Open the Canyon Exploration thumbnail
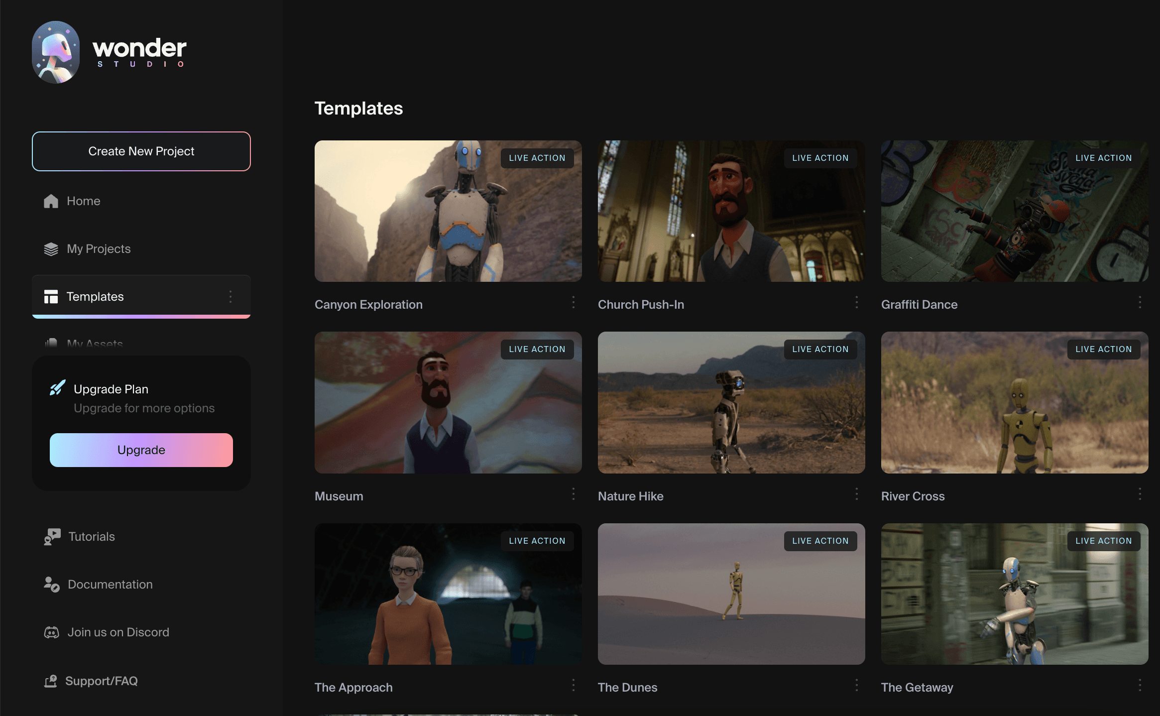The height and width of the screenshot is (716, 1160). (448, 211)
